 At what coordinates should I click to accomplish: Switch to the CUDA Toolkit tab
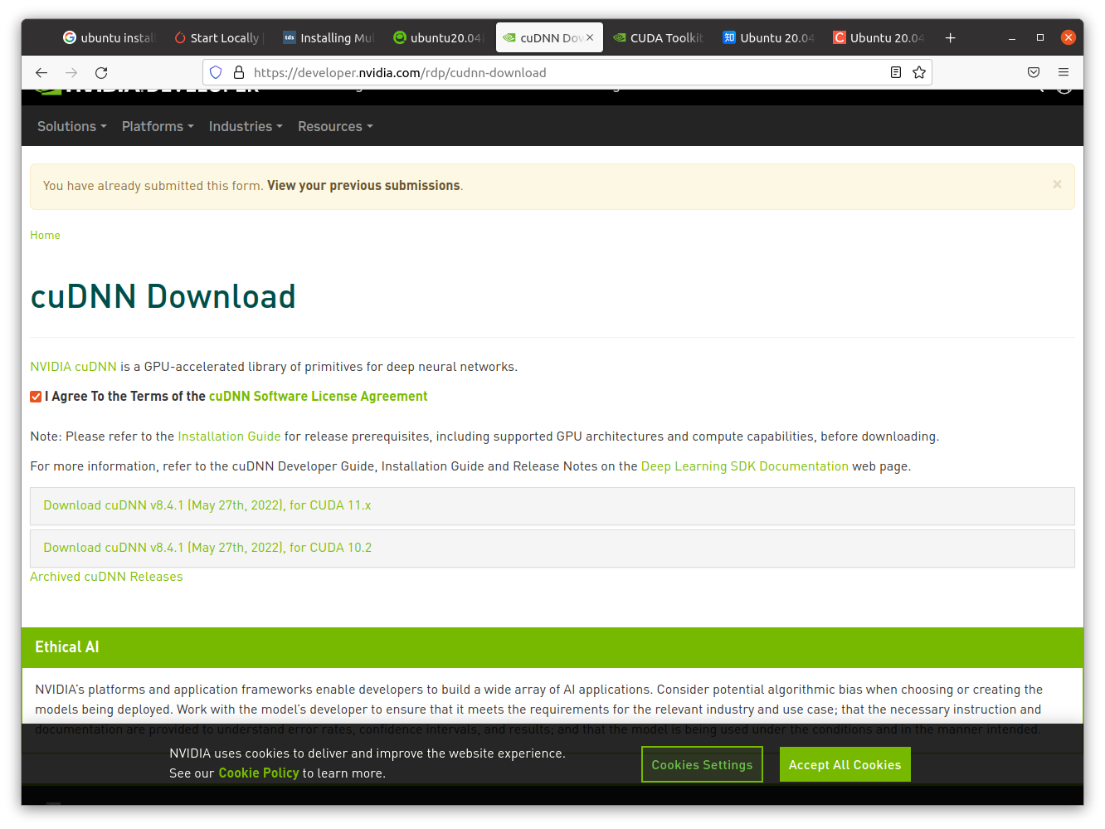point(659,37)
